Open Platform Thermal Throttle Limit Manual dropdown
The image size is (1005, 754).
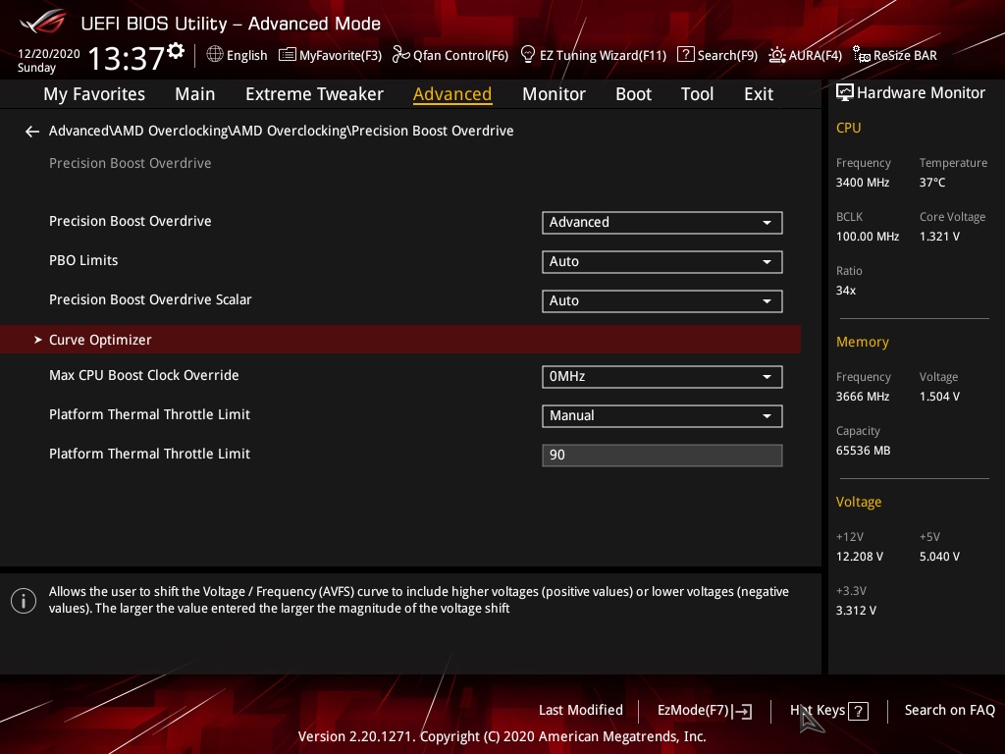click(662, 415)
